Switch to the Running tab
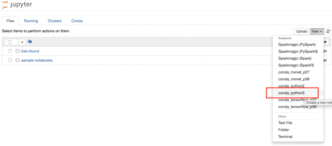Image resolution: width=332 pixels, height=146 pixels. pos(31,21)
